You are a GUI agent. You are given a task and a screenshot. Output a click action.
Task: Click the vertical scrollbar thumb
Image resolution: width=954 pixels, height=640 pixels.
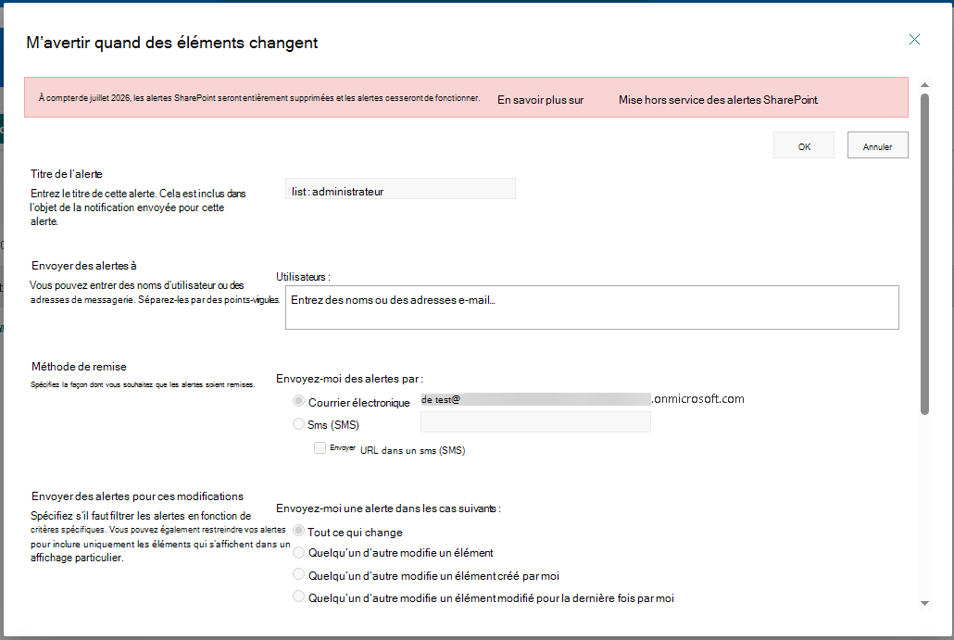(924, 254)
